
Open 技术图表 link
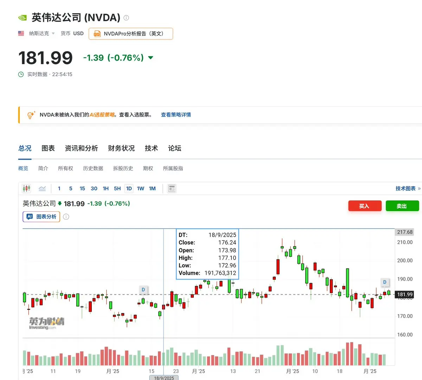408,188
